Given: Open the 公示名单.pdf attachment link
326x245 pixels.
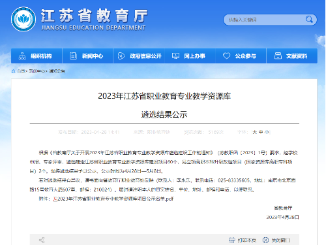Looking at the screenshot, I should [x=115, y=199].
